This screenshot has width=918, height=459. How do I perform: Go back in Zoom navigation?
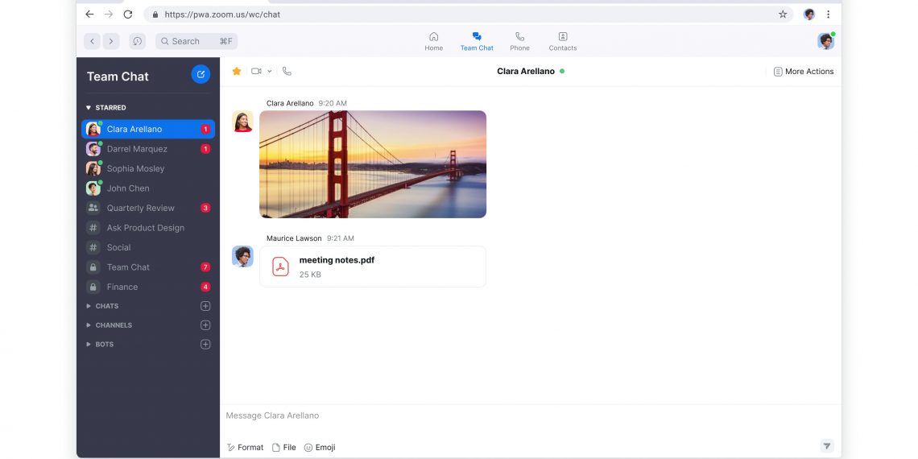pos(92,41)
